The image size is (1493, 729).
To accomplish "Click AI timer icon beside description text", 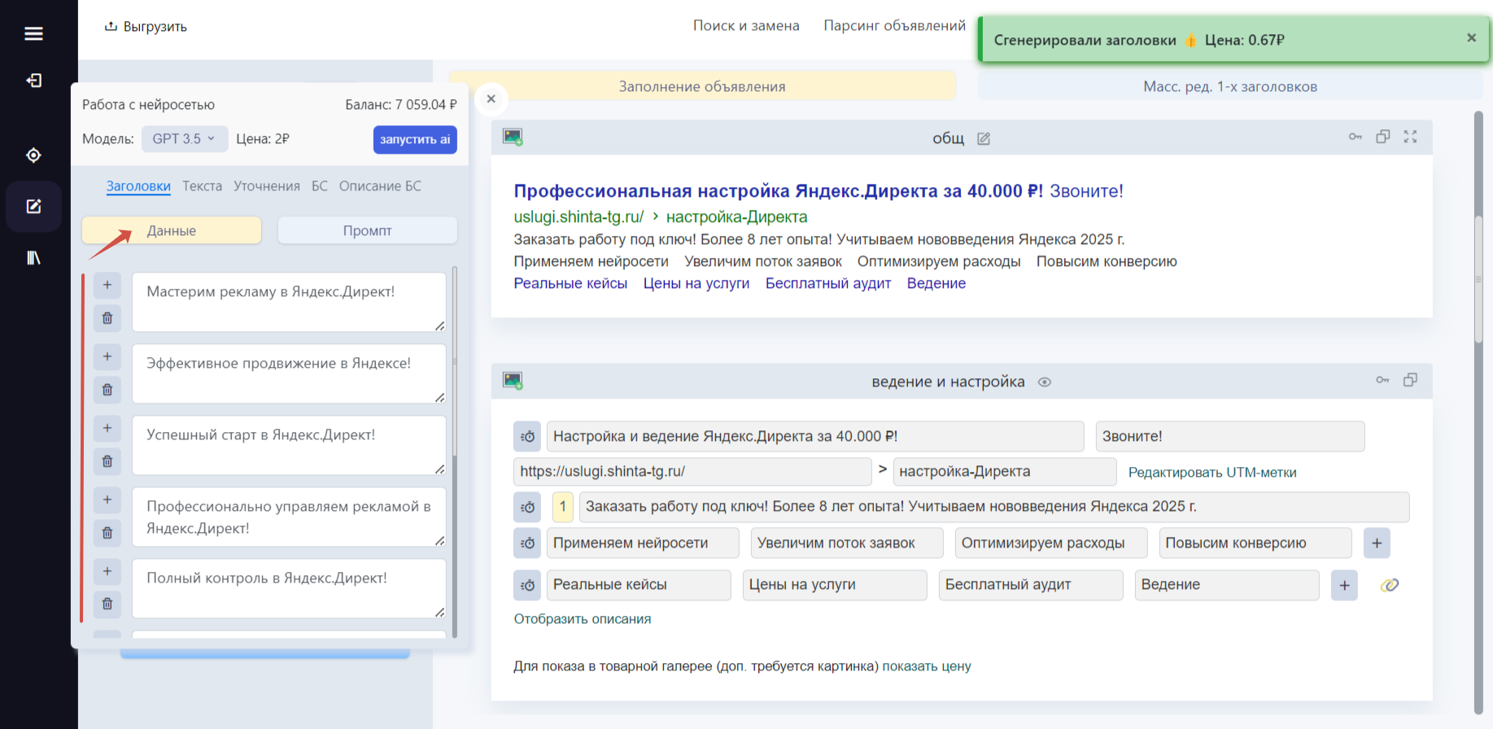I will click(x=527, y=507).
